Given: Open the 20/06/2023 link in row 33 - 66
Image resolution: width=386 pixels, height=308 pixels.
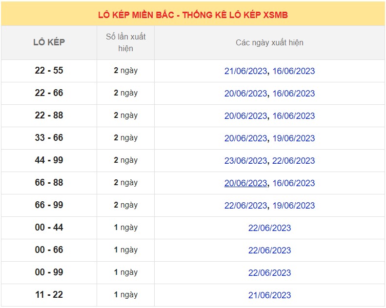Looking at the screenshot, I should pos(245,138).
